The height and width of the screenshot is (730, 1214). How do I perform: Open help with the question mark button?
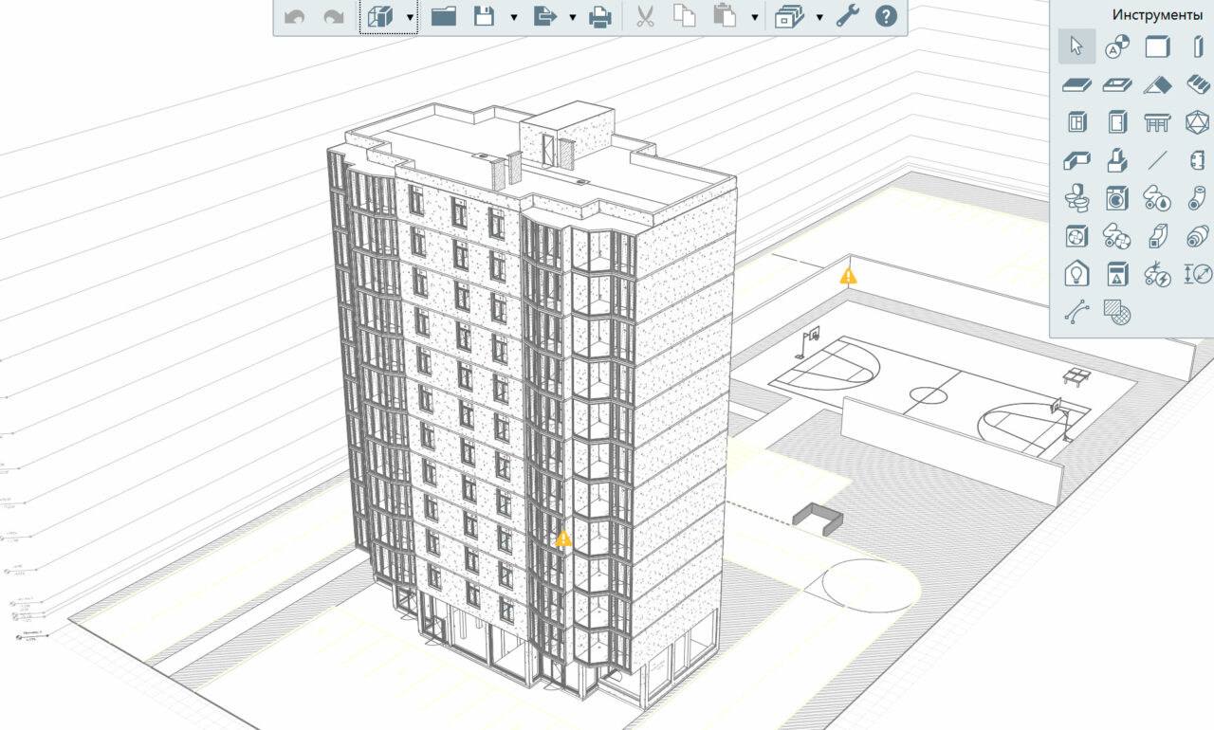tap(886, 16)
